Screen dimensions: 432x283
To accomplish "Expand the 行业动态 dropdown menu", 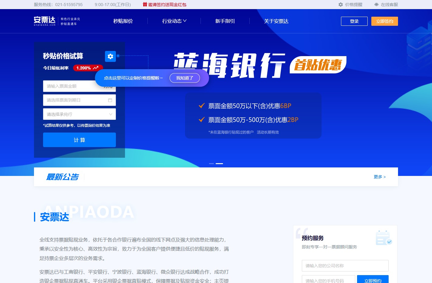I will point(174,21).
